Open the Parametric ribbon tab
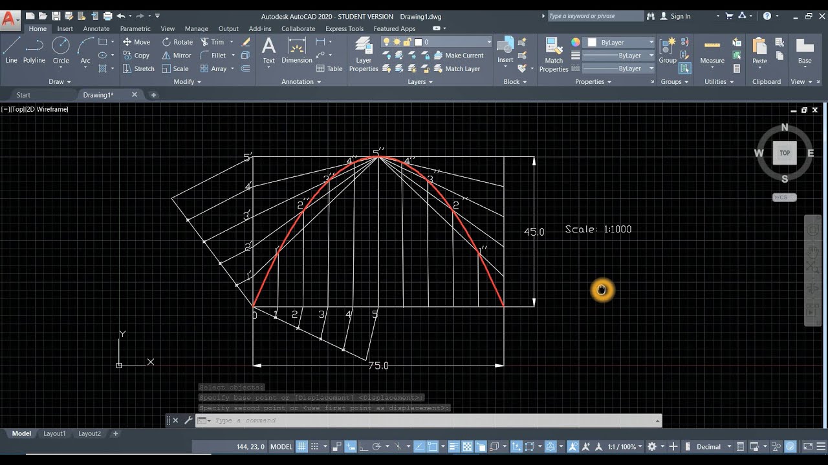The width and height of the screenshot is (828, 465). (x=135, y=28)
